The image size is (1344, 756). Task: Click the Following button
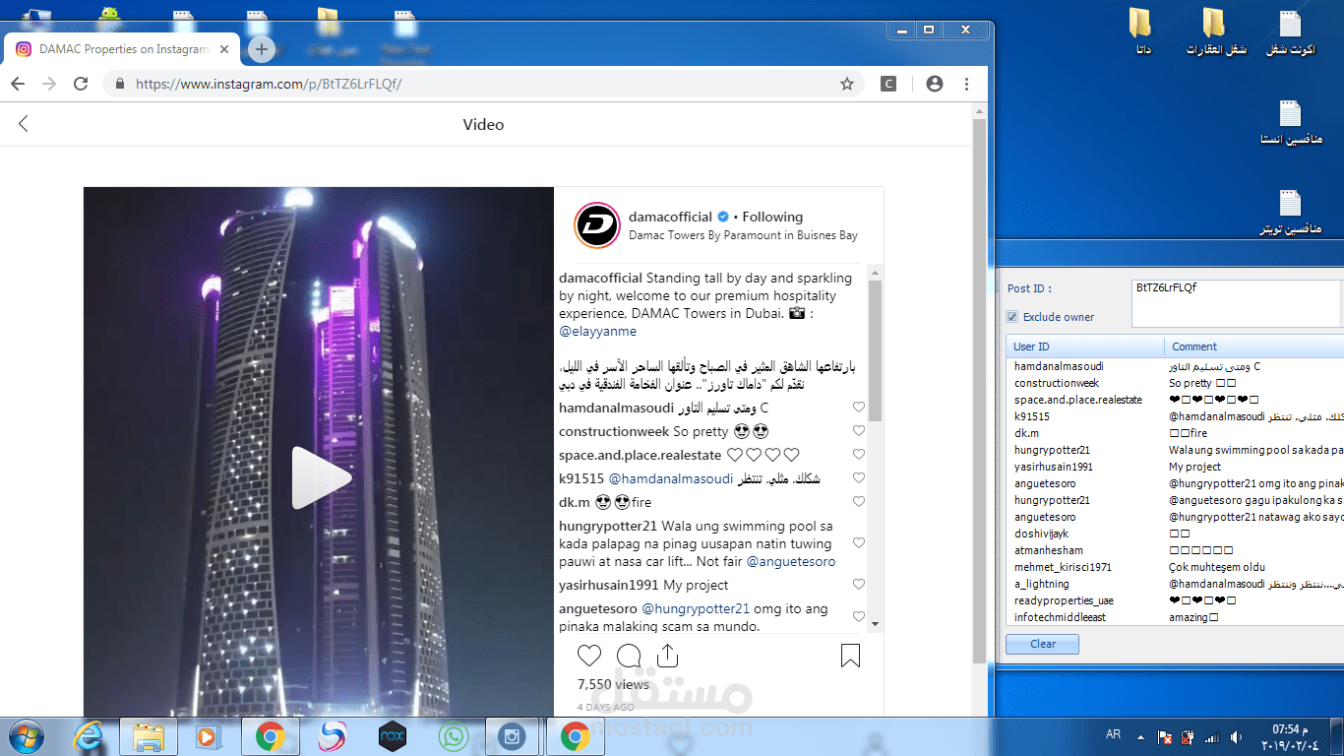click(772, 217)
